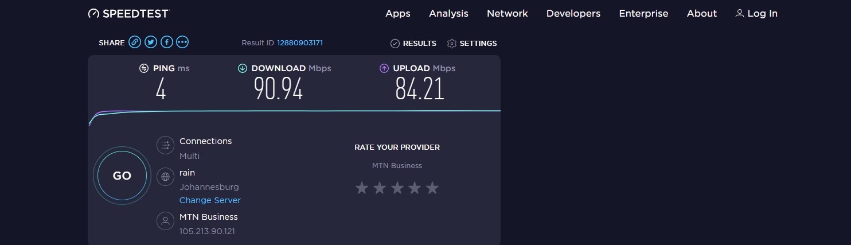Click the Speedtest logo
Screen dimensions: 851x245
[128, 13]
